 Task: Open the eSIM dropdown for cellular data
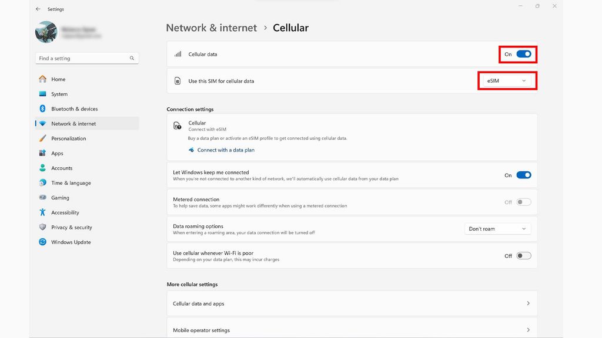[x=506, y=81]
